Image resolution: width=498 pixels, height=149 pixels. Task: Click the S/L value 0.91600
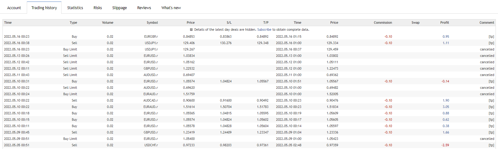tap(226, 100)
